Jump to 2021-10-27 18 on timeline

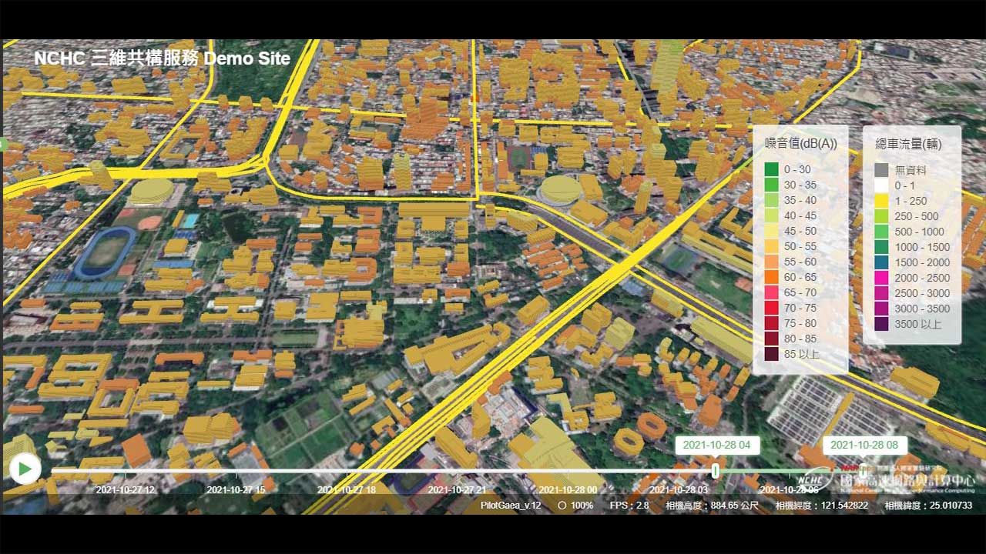click(x=347, y=489)
